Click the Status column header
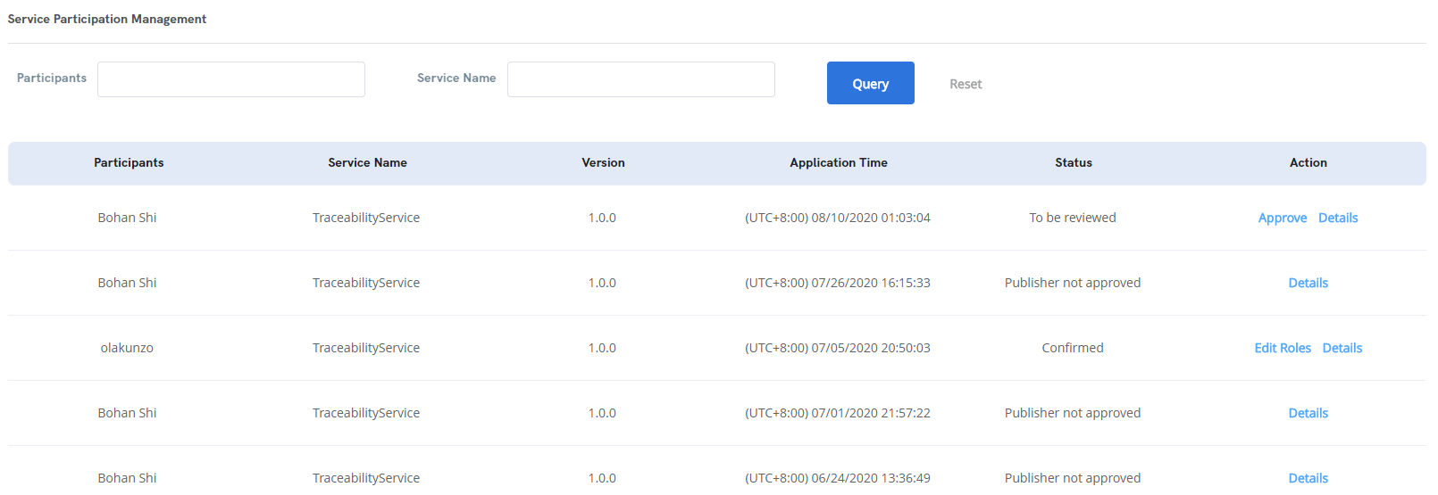The height and width of the screenshot is (495, 1438). [x=1074, y=162]
